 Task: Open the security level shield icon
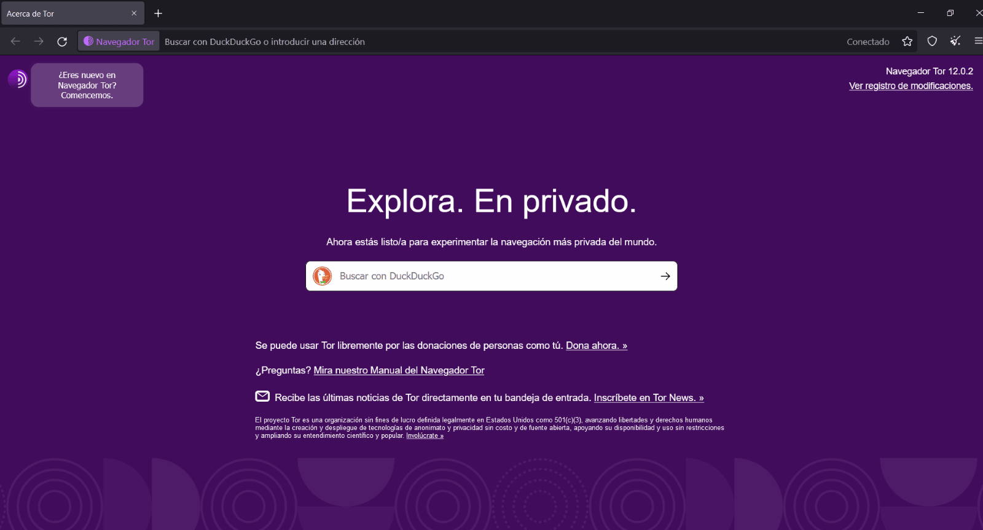(932, 41)
